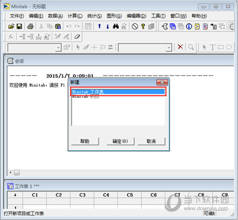Screen dimensions: 238x220
Task: Click the Cancel circle-slash icon
Action: [135, 26]
